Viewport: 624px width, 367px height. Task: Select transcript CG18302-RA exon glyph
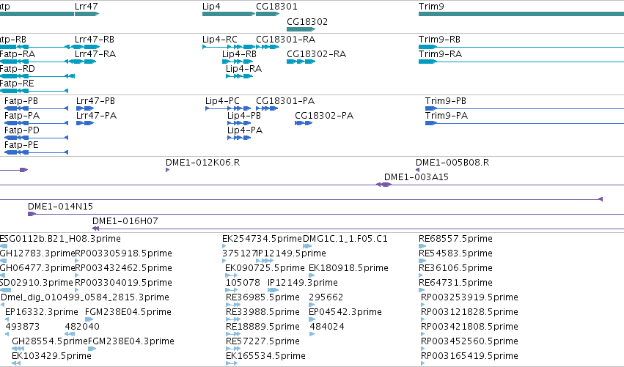tap(301, 62)
